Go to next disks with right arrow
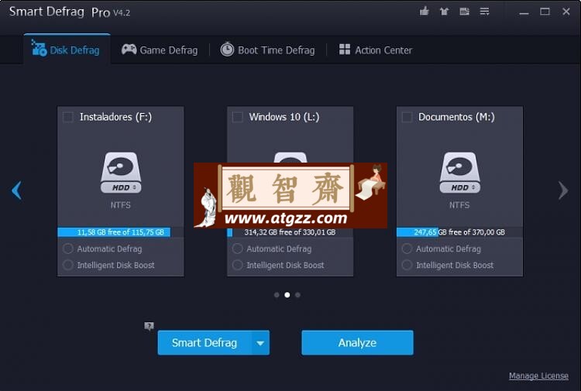This screenshot has height=391, width=581. point(563,190)
